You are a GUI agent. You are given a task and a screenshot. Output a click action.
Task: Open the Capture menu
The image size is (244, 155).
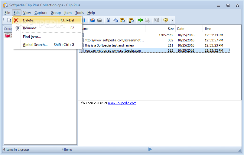(x=41, y=13)
